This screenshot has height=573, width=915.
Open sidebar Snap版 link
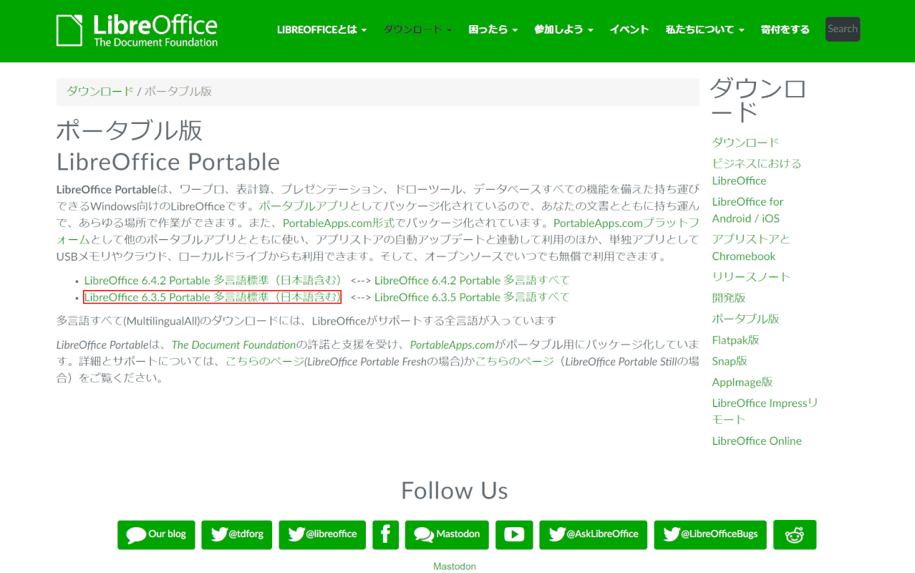730,361
